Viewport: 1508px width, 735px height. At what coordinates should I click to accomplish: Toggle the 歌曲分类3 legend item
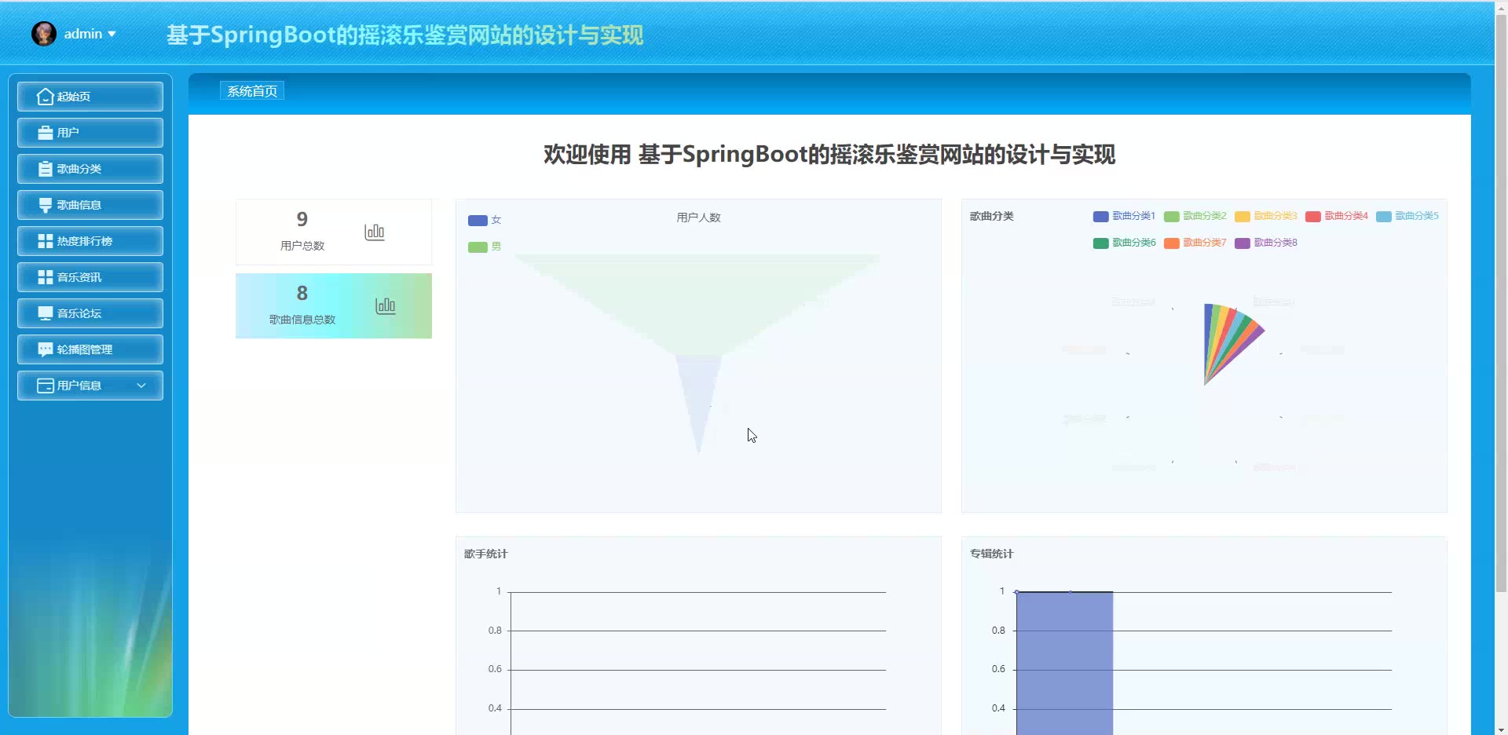tap(1265, 216)
